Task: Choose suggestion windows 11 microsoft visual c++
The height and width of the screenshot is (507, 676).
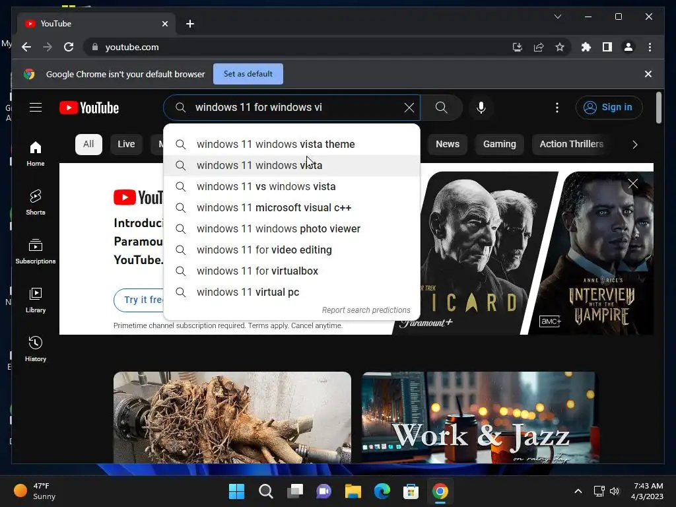Action: [x=292, y=207]
